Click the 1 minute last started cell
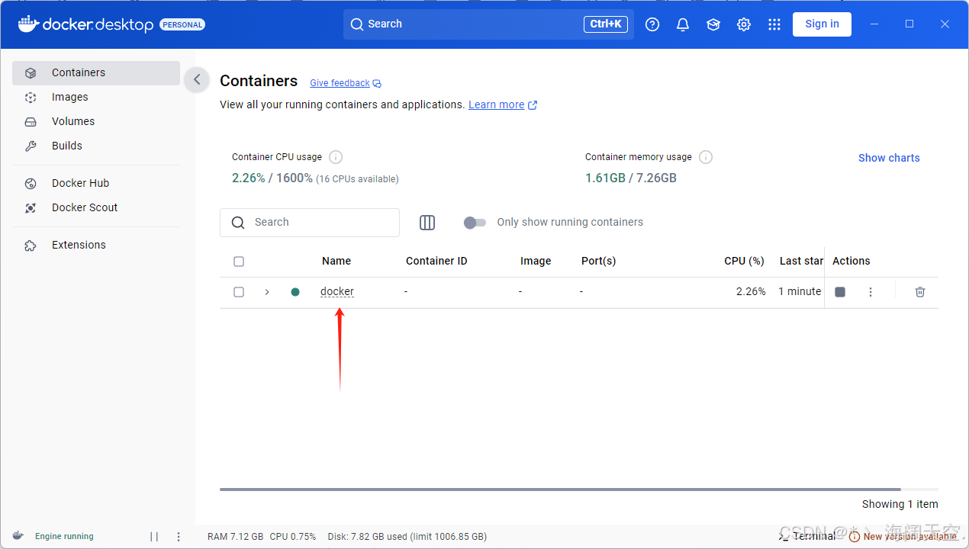This screenshot has width=969, height=549. (x=800, y=292)
